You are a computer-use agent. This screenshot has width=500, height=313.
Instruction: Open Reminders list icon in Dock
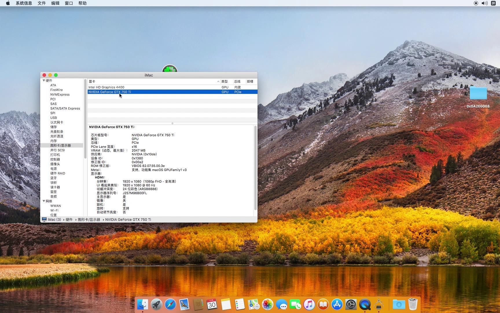point(240,304)
